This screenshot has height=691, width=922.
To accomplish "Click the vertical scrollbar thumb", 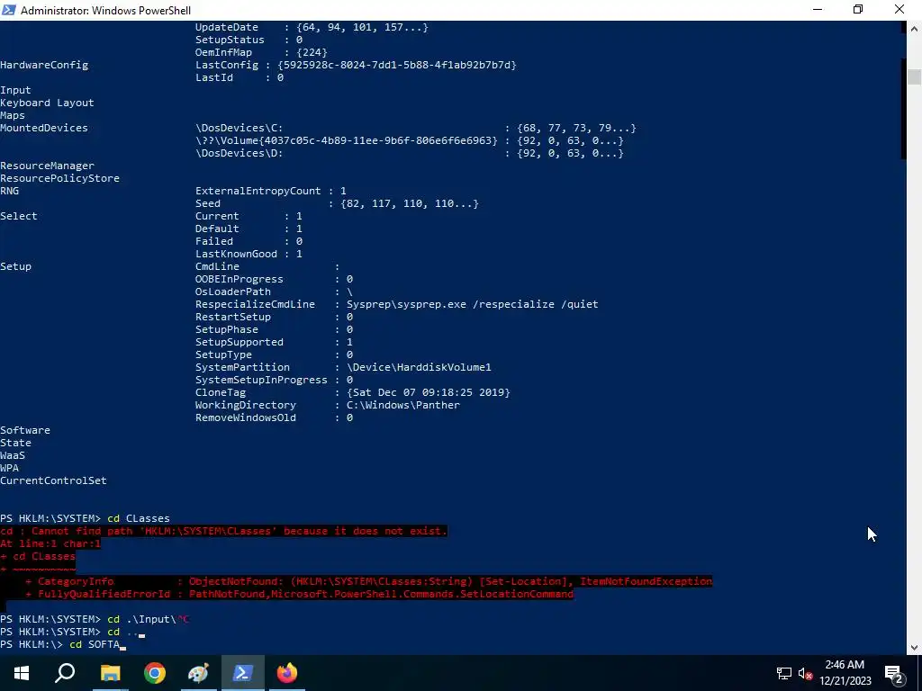I will 914,77.
